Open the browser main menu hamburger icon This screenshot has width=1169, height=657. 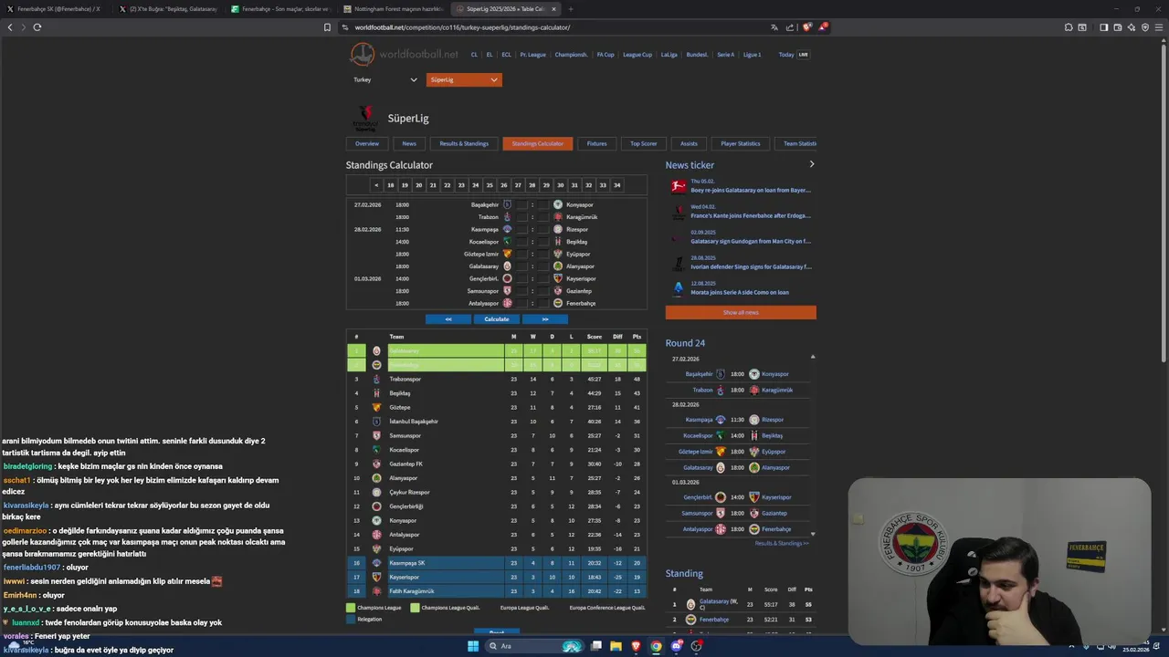1160,27
